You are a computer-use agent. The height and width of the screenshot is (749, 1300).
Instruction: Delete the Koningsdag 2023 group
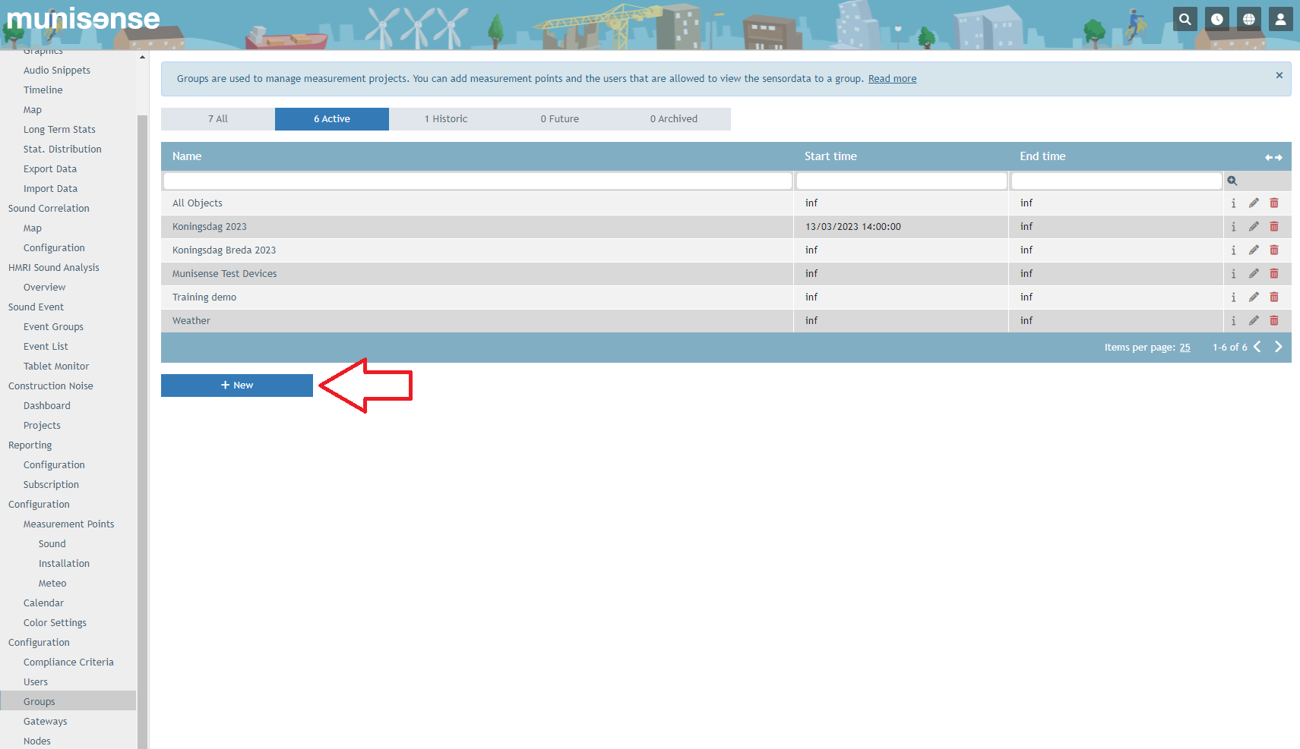click(x=1274, y=227)
